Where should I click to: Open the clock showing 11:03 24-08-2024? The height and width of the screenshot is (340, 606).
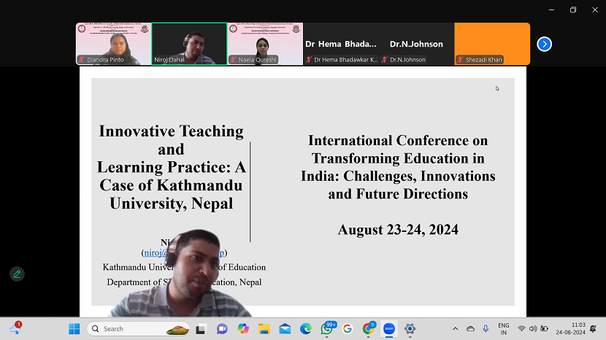[571, 329]
